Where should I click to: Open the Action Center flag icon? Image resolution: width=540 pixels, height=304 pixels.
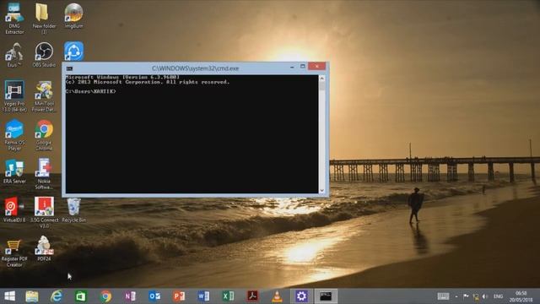(466, 296)
